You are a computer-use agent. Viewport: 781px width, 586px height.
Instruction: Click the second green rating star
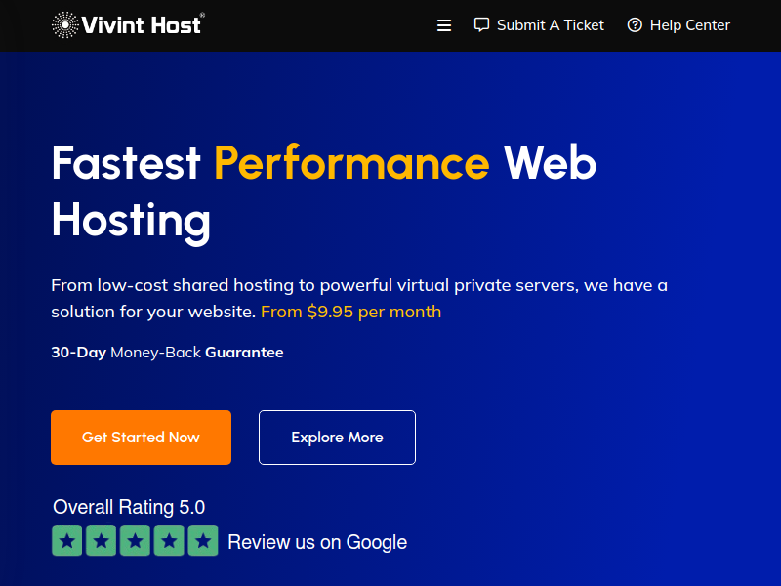coord(102,541)
